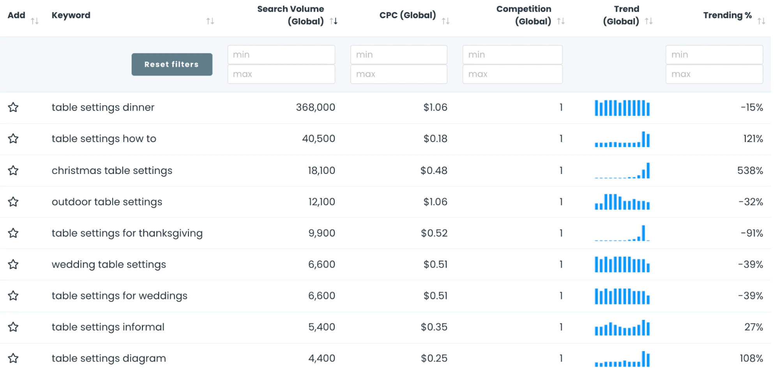Focus Search Volume min filter field
The image size is (779, 374).
281,54
